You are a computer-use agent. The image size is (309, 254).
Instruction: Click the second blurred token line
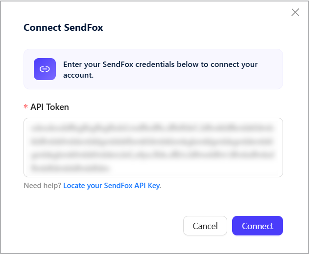pos(152,142)
